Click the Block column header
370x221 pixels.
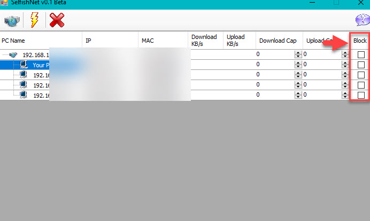[360, 41]
